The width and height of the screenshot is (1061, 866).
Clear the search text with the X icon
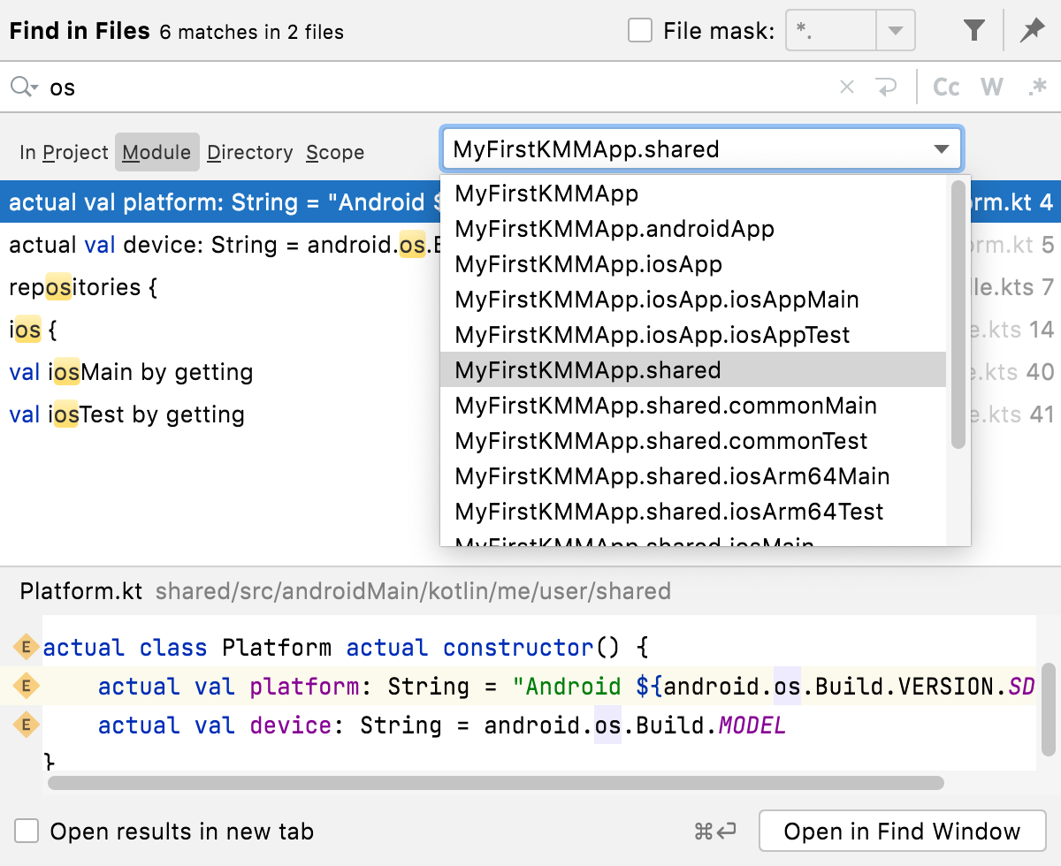pyautogui.click(x=846, y=87)
